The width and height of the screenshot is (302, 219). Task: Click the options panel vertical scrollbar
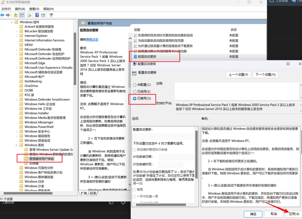click(x=197, y=154)
